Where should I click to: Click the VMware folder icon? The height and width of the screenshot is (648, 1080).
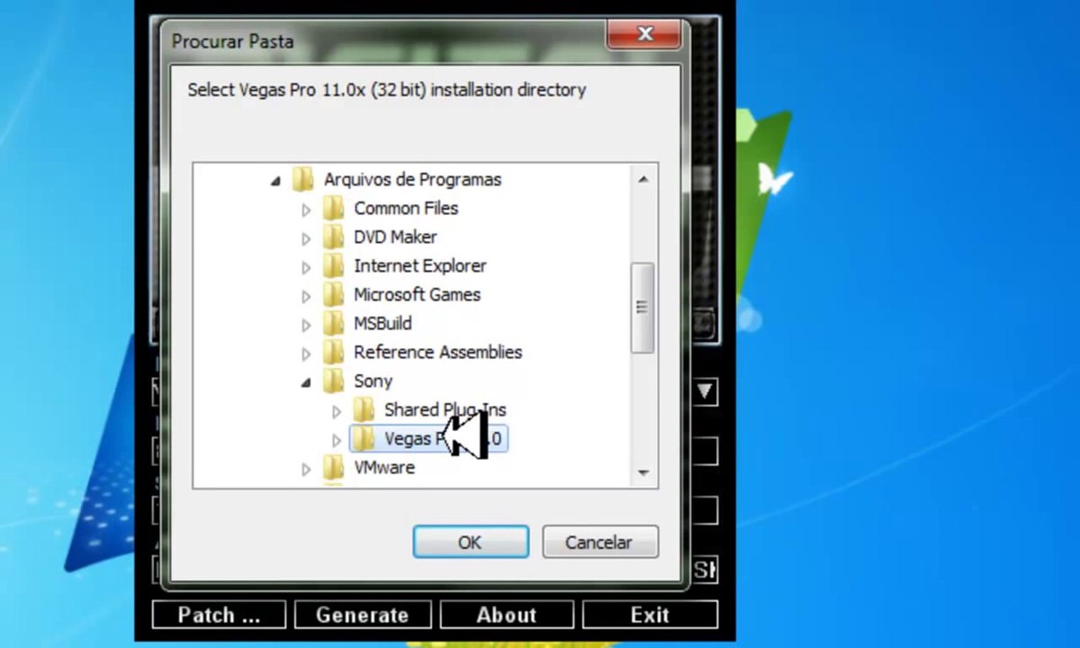[334, 467]
